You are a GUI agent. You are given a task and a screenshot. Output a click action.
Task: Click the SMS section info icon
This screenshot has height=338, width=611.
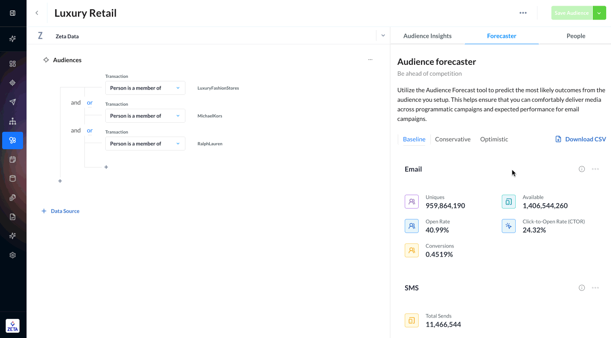click(582, 288)
